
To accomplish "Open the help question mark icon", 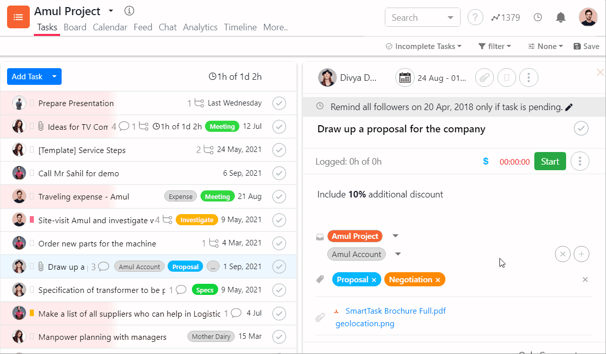I will pyautogui.click(x=475, y=18).
